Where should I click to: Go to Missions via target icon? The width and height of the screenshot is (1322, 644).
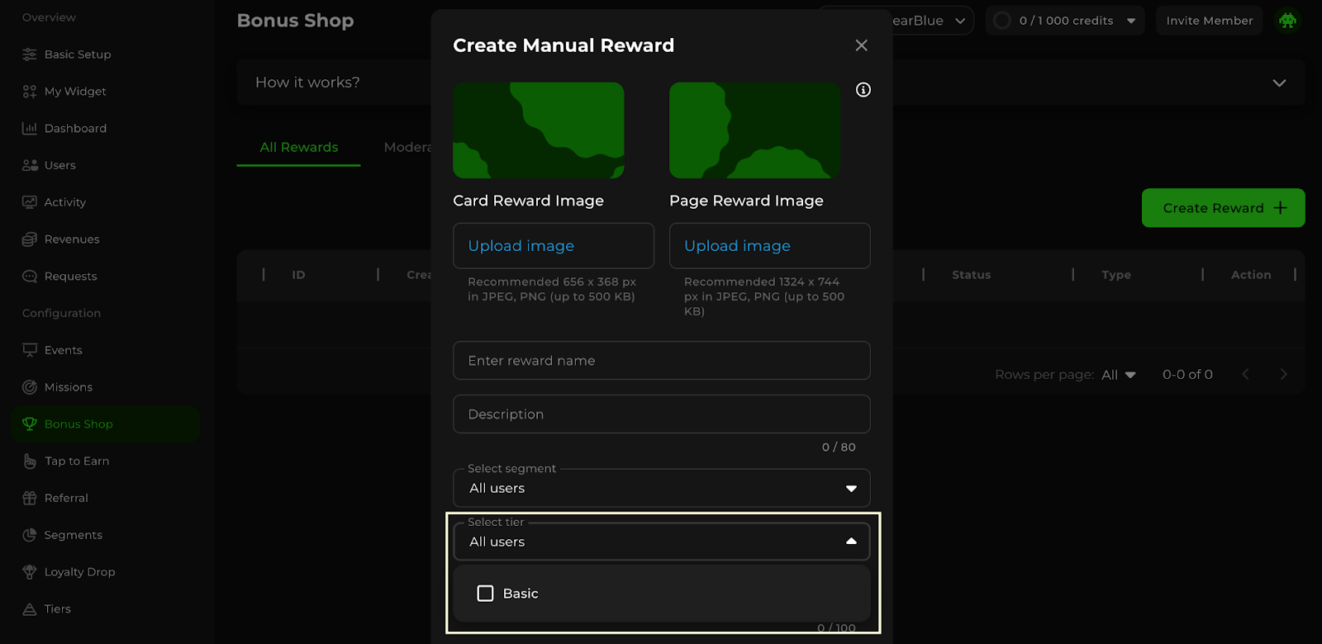click(30, 387)
